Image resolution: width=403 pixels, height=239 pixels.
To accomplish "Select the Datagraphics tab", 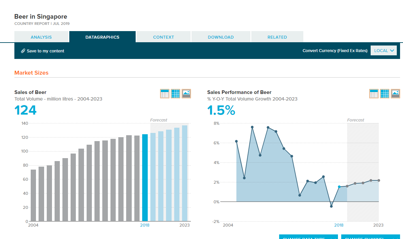I will tap(102, 37).
